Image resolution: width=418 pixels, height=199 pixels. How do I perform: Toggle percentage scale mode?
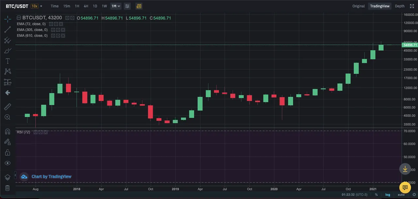click(376, 195)
